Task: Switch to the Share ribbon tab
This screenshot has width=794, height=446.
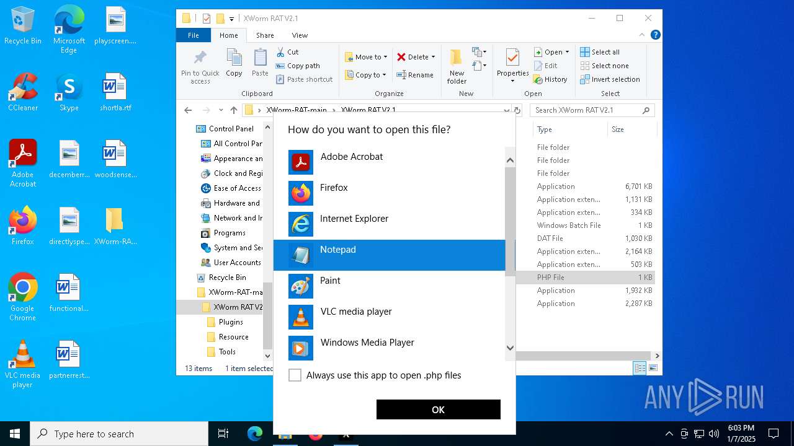Action: pyautogui.click(x=265, y=35)
